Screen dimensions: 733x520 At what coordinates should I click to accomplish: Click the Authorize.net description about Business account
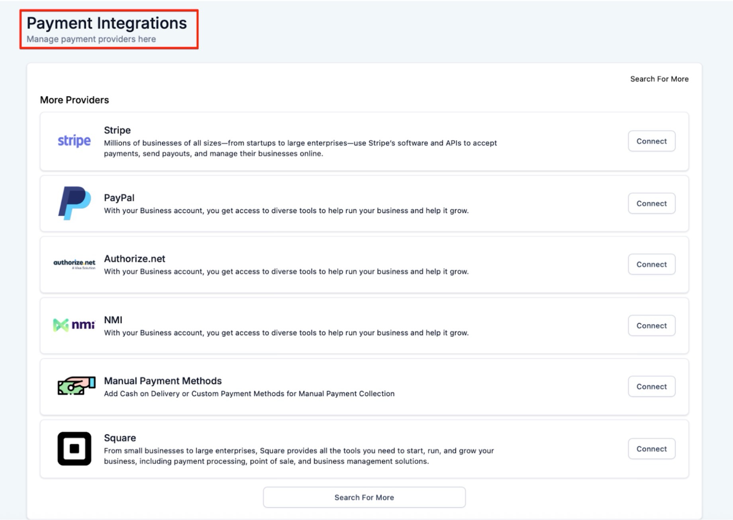point(286,272)
